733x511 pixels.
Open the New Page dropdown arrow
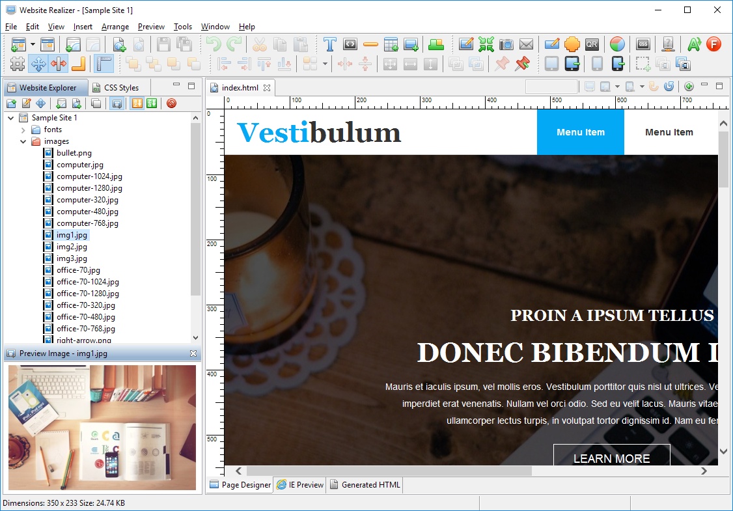(x=33, y=44)
